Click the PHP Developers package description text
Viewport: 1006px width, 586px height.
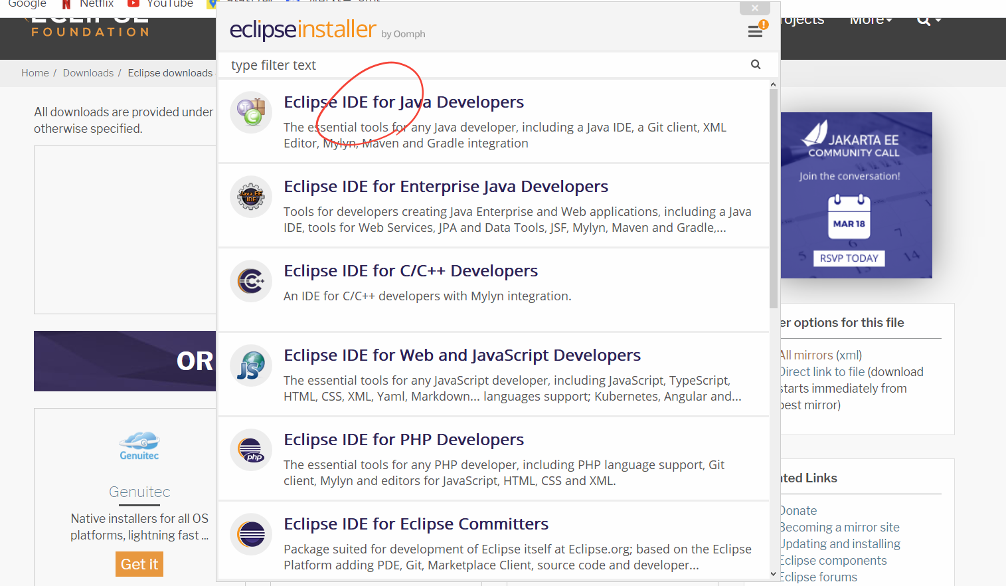(504, 472)
